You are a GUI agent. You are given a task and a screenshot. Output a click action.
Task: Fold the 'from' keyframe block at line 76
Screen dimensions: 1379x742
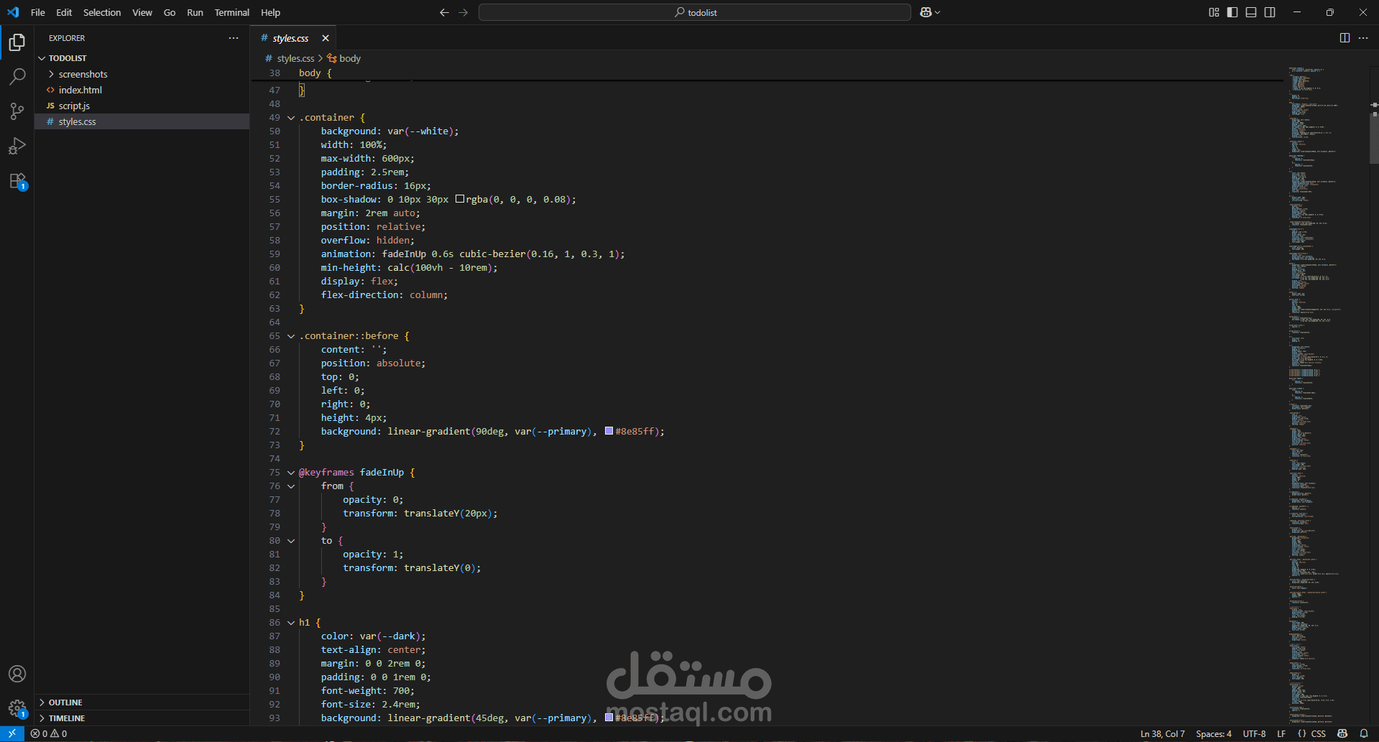(291, 486)
